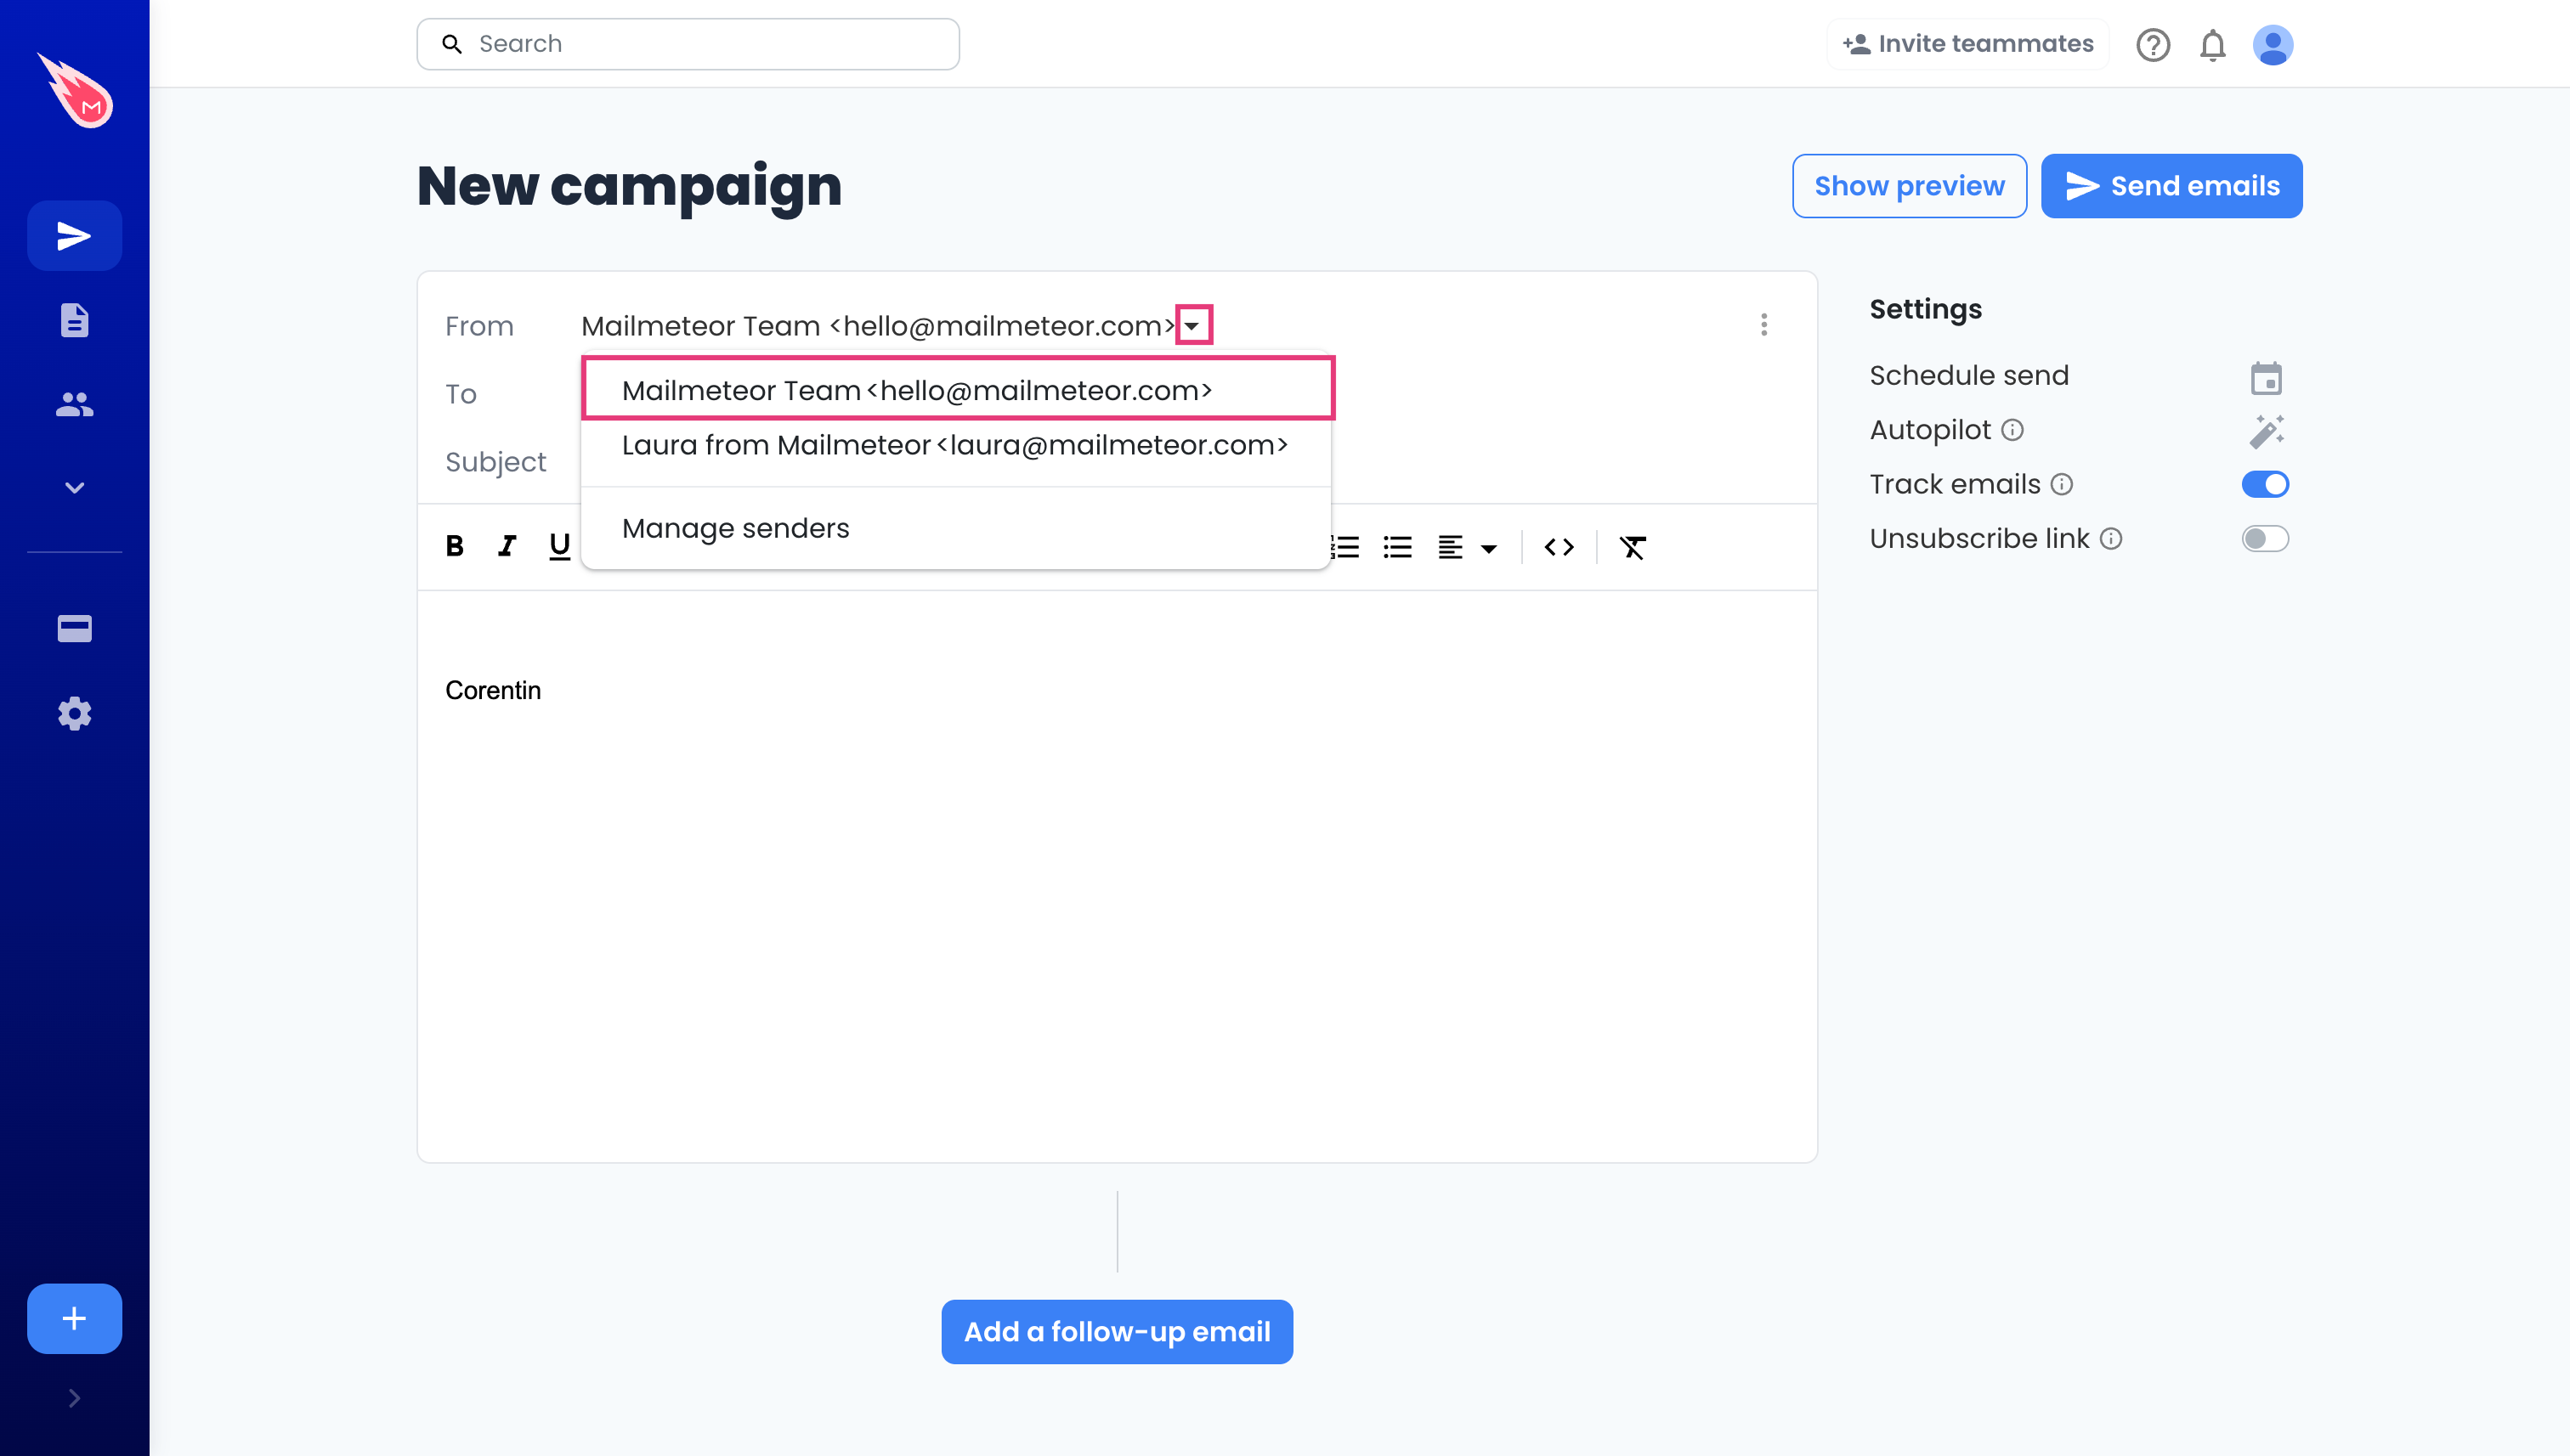Click the Schedule send label
Viewport: 2570px width, 1456px height.
coord(1969,375)
